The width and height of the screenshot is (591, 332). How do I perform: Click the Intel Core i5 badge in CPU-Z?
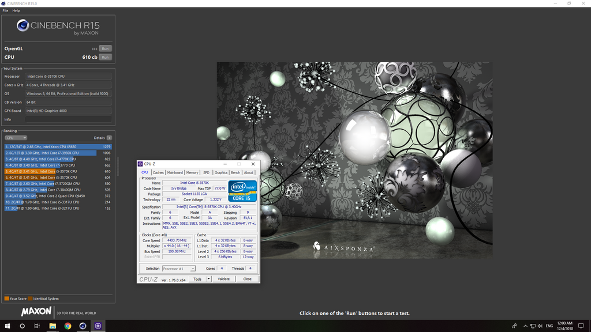pyautogui.click(x=242, y=191)
